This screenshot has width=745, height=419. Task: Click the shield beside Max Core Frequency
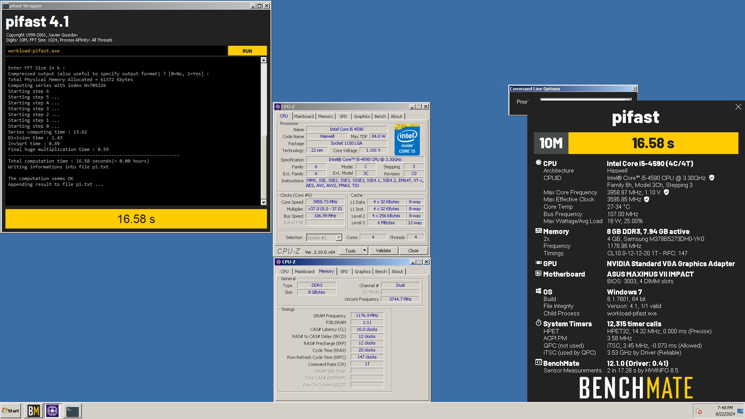[666, 192]
